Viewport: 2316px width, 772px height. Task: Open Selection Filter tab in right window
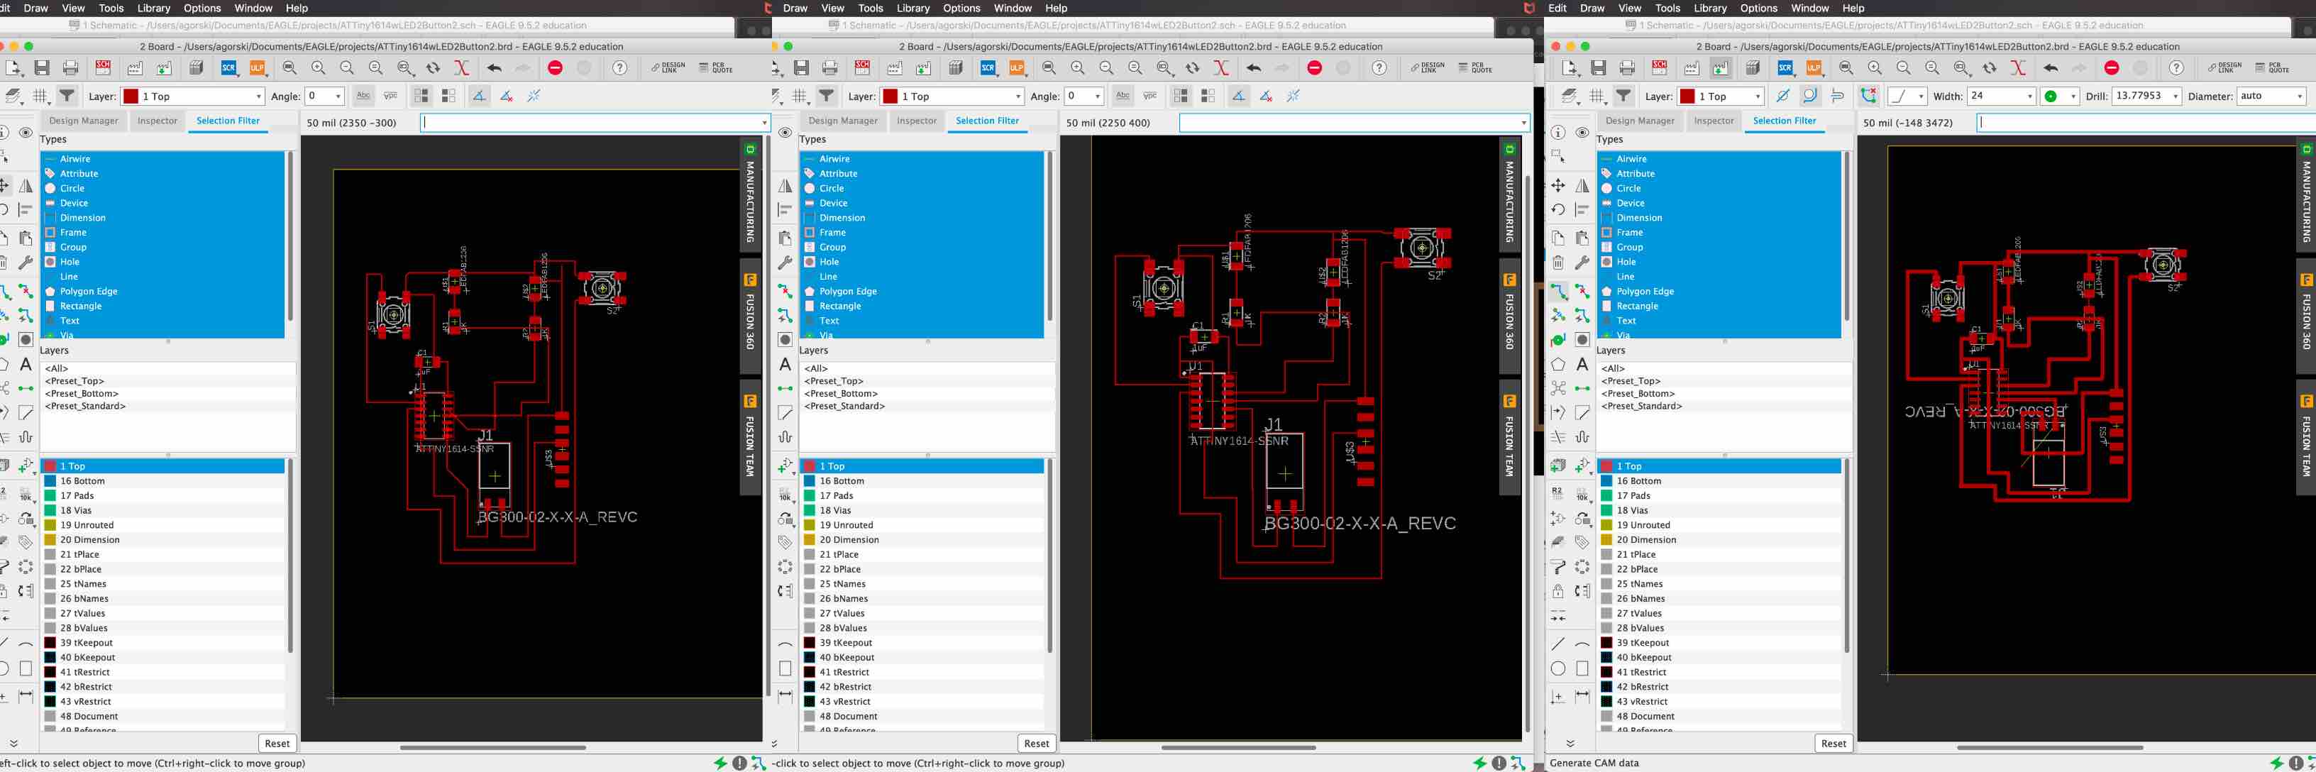(1784, 121)
